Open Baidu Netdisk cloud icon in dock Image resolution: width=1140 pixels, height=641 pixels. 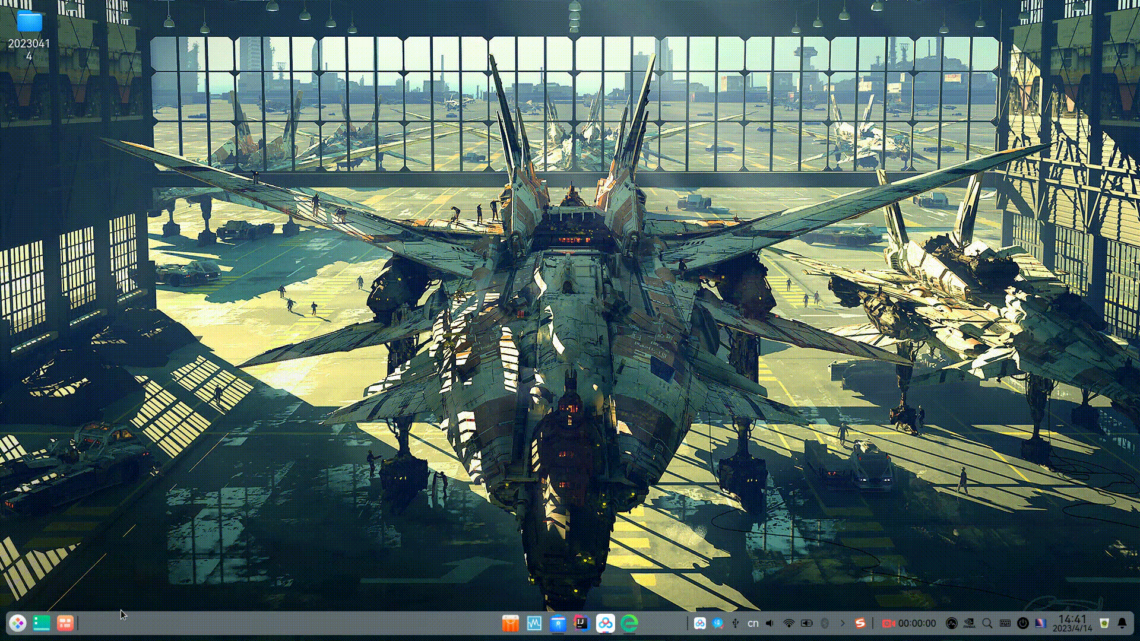[606, 623]
